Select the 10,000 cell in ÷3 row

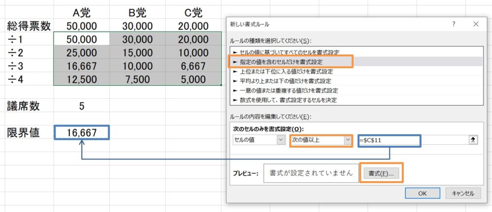click(x=137, y=65)
